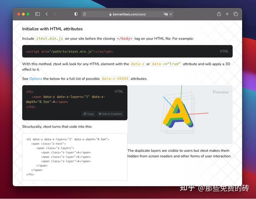Clear the address field with the x icon
Image resolution: width=256 pixels, height=199 pixels.
(171, 14)
